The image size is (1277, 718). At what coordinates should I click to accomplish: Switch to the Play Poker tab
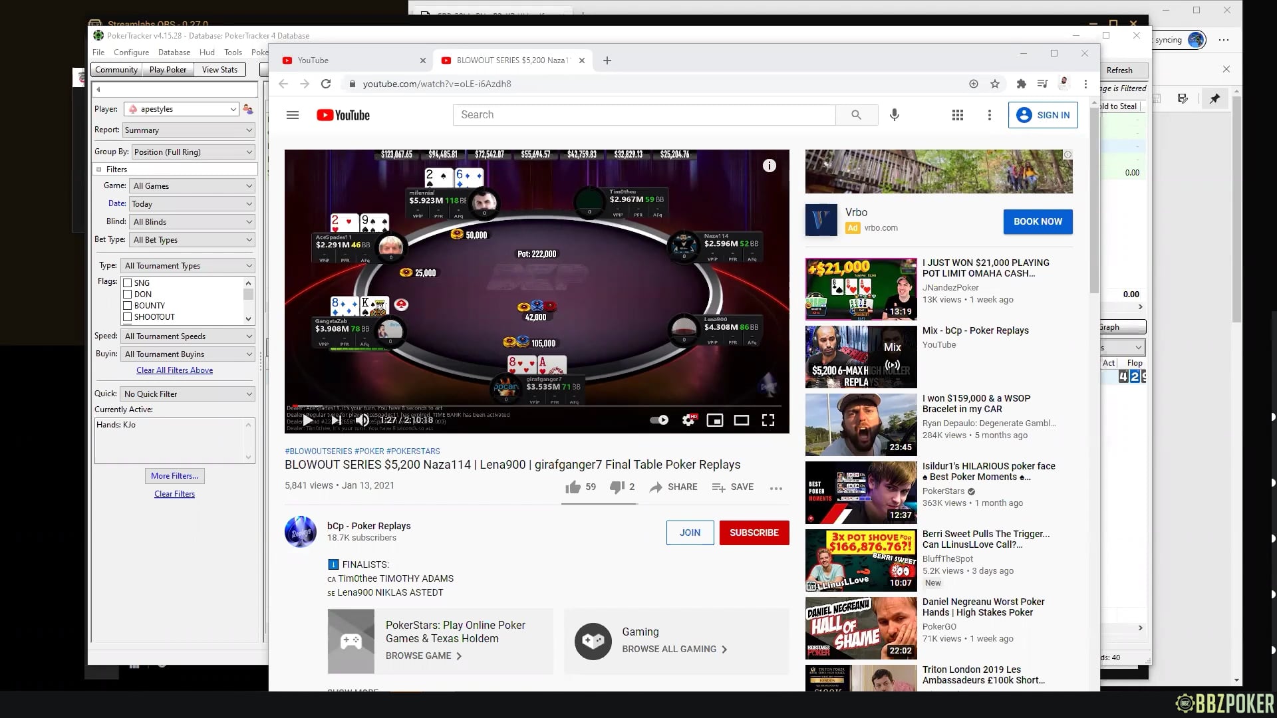pyautogui.click(x=168, y=69)
